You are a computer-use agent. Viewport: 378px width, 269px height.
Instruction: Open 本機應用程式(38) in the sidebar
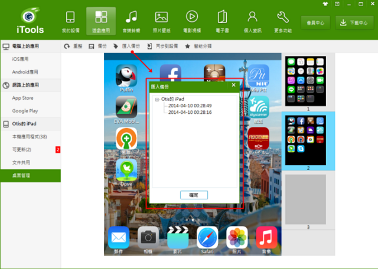coord(31,137)
